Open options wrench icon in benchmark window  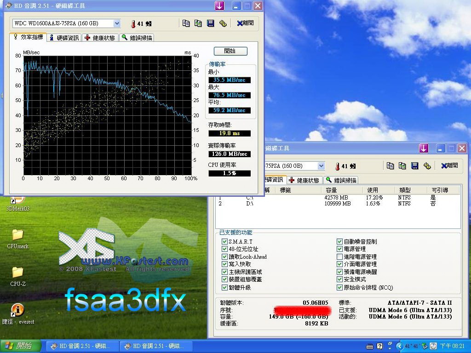point(223,23)
